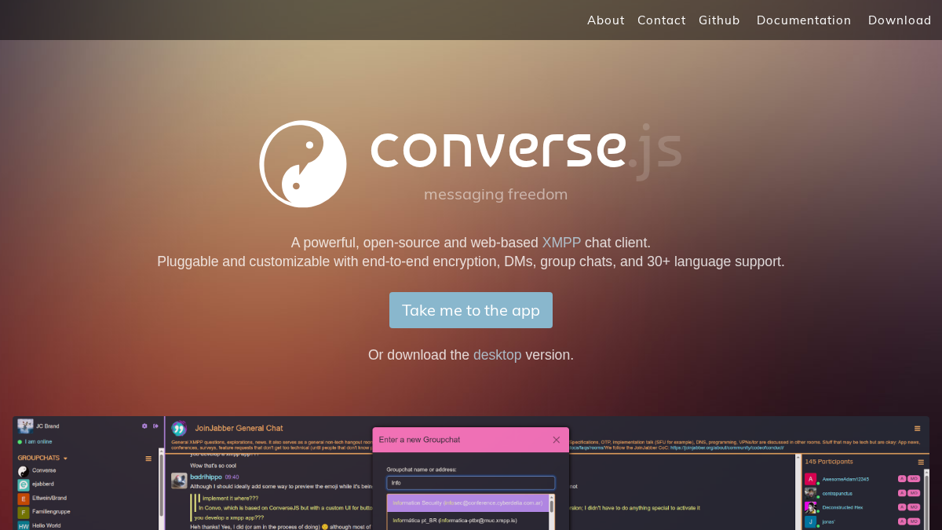Select the Familiengruppe groupchat
Screen dimensions: 942x530
(50, 512)
